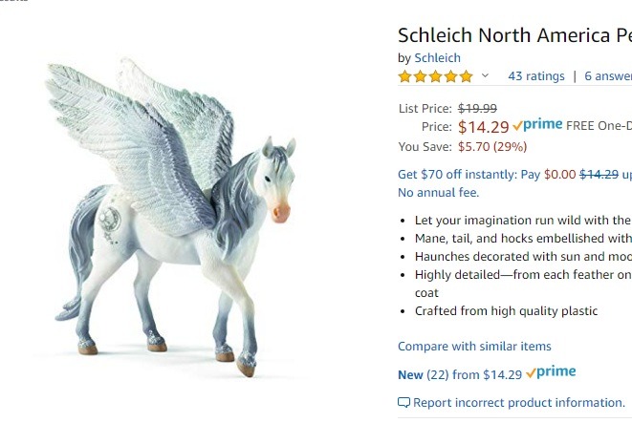Screen dimensions: 632x423
Task: Click the Prime logo beside the $14.29 price
Action: coord(537,126)
